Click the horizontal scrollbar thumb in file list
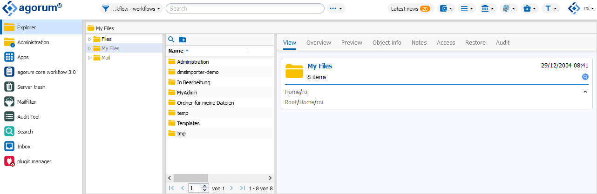 (x=191, y=178)
